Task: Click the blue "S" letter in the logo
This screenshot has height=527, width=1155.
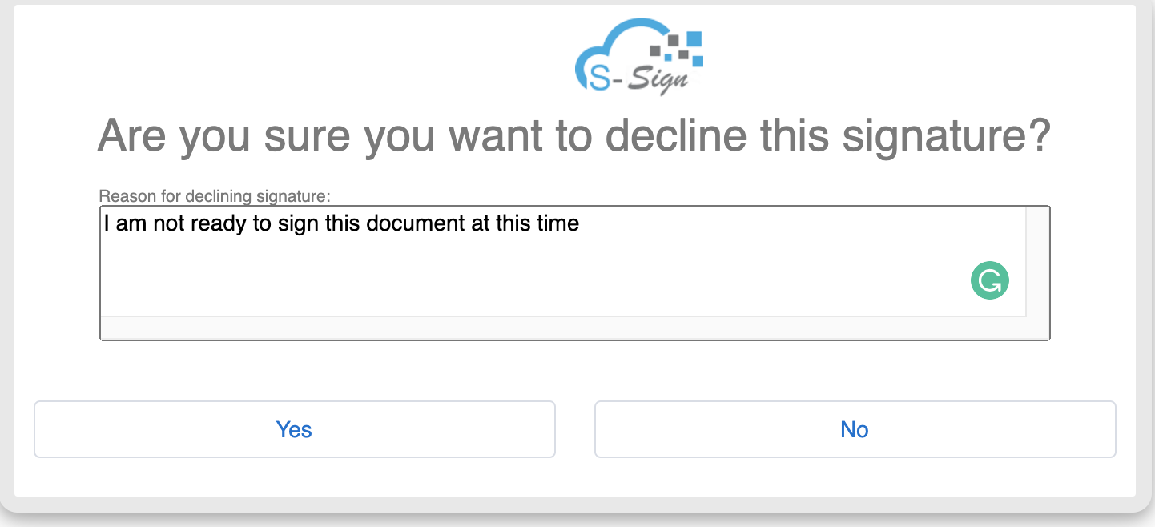Action: pyautogui.click(x=598, y=75)
